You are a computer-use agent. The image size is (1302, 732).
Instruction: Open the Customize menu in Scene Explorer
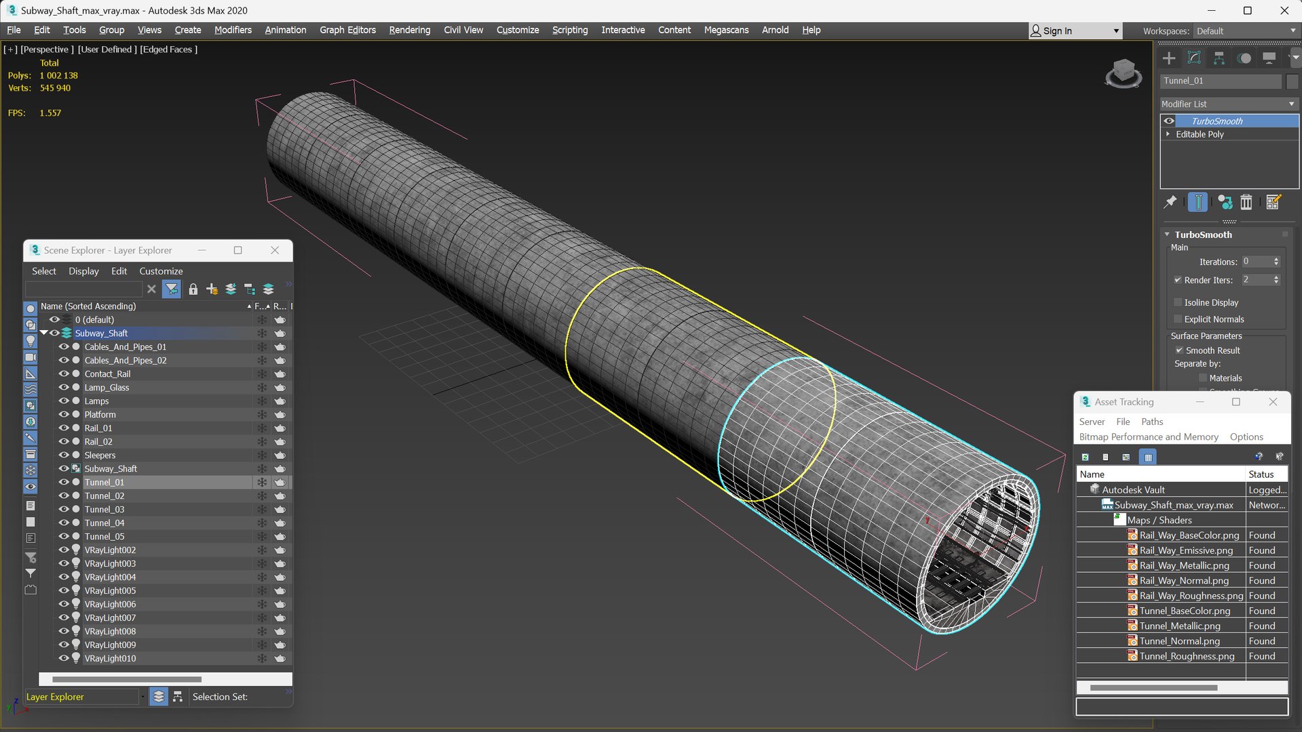pos(161,271)
